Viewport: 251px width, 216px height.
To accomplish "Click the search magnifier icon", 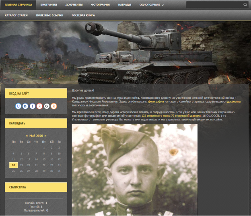I will [x=245, y=5].
